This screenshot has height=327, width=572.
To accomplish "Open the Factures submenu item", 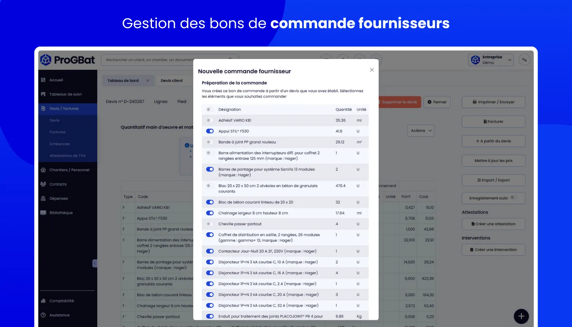I will click(x=58, y=132).
